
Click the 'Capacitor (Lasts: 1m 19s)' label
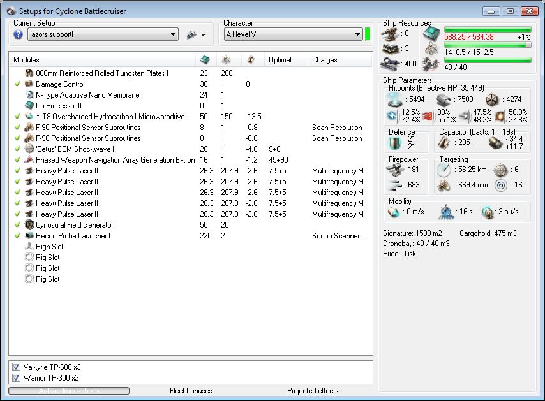pos(477,131)
